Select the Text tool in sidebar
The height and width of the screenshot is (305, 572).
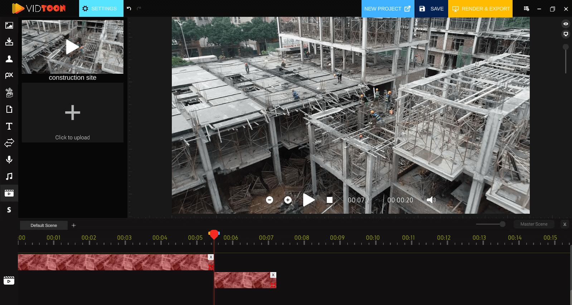[9, 126]
